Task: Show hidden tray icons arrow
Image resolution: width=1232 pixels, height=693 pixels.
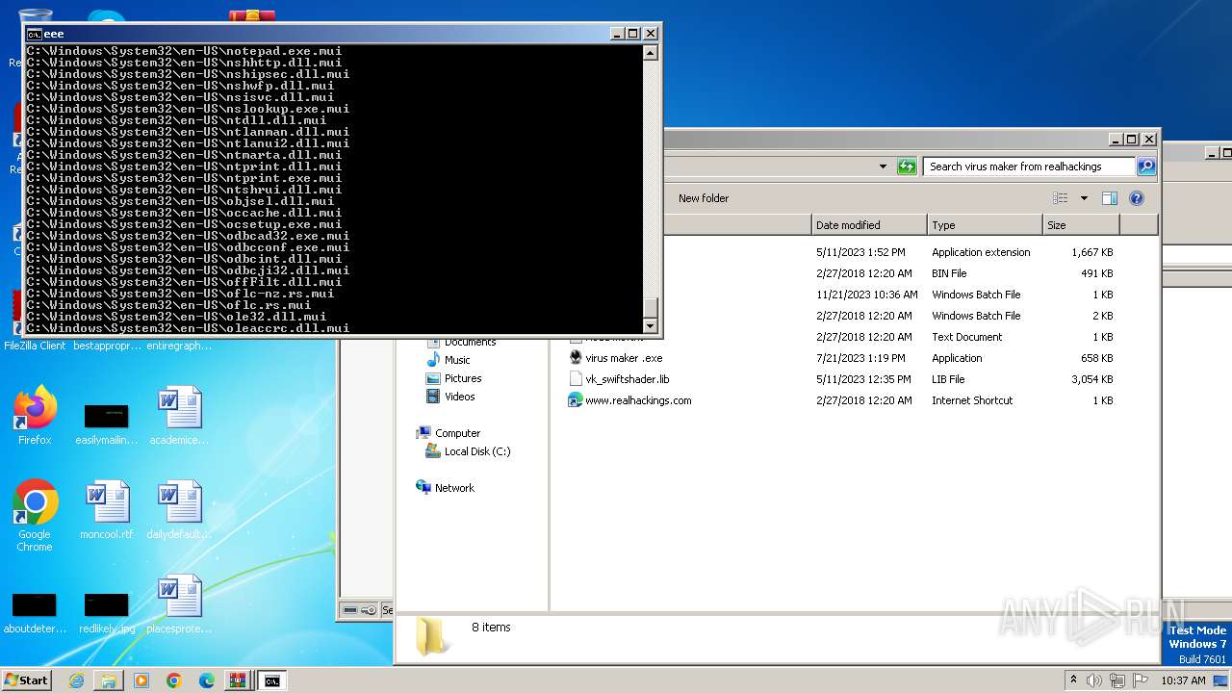Action: (1073, 680)
